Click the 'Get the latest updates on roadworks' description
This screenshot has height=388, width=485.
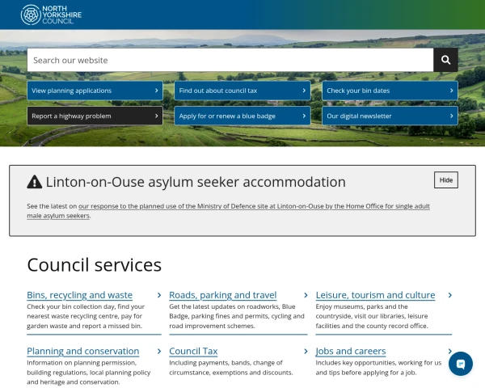[x=237, y=316]
